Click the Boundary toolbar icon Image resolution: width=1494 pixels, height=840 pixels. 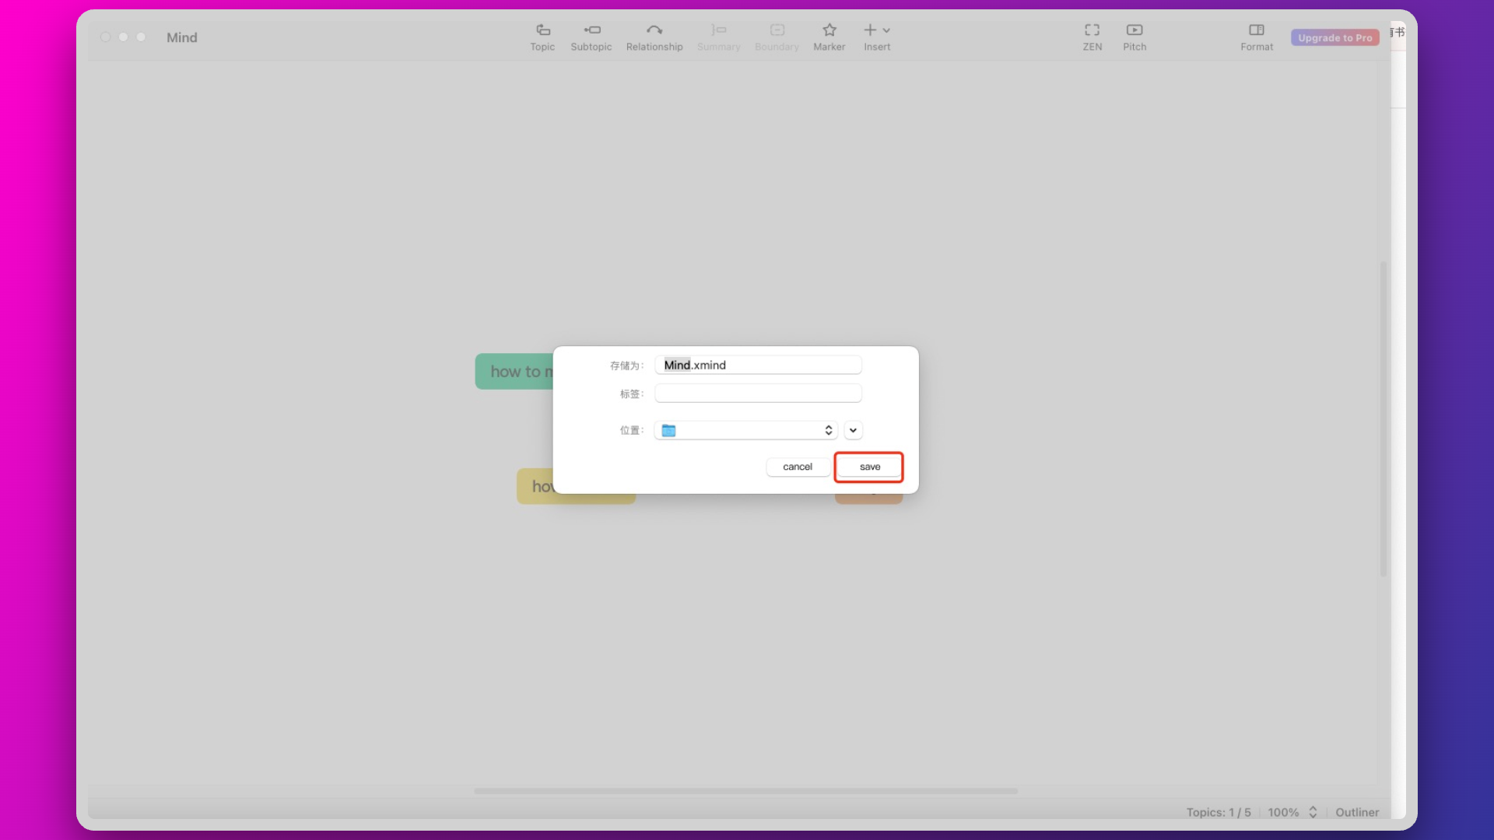777,37
